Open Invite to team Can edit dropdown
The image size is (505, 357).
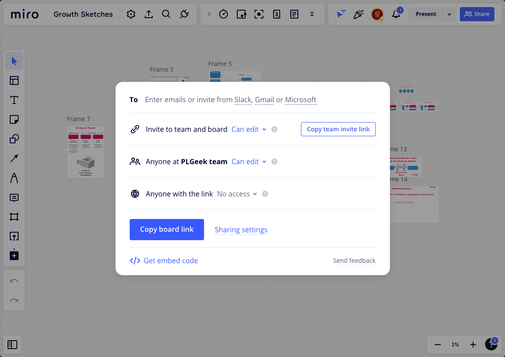(x=249, y=130)
